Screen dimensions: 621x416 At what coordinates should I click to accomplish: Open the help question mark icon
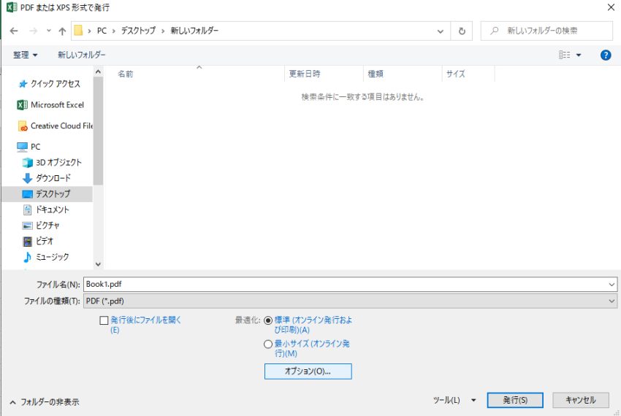tap(605, 55)
